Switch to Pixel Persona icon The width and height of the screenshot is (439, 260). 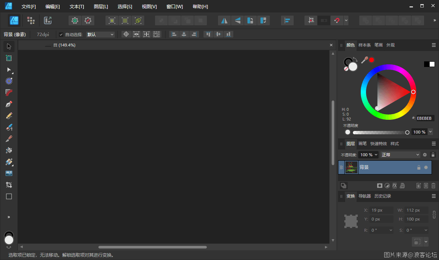click(31, 20)
